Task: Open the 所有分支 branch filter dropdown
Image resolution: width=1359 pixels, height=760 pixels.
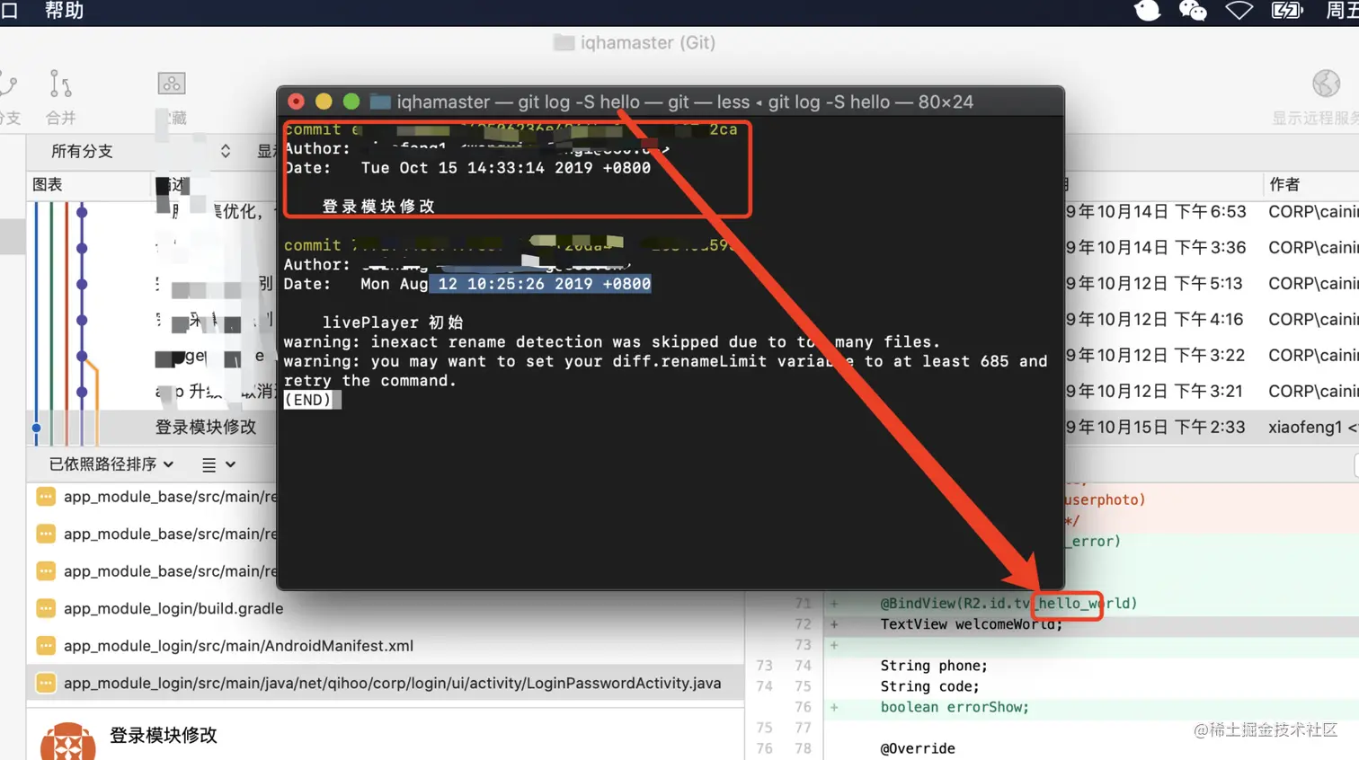Action: pyautogui.click(x=140, y=151)
